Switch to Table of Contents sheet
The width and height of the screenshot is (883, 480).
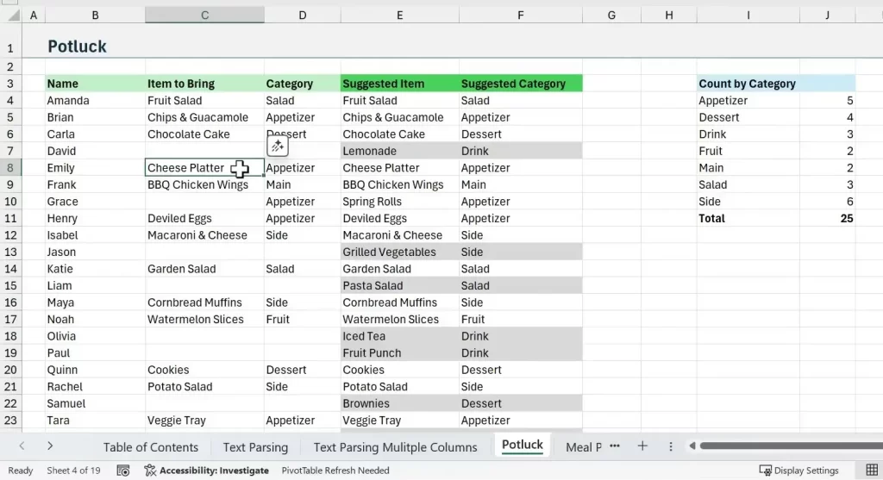(x=151, y=446)
